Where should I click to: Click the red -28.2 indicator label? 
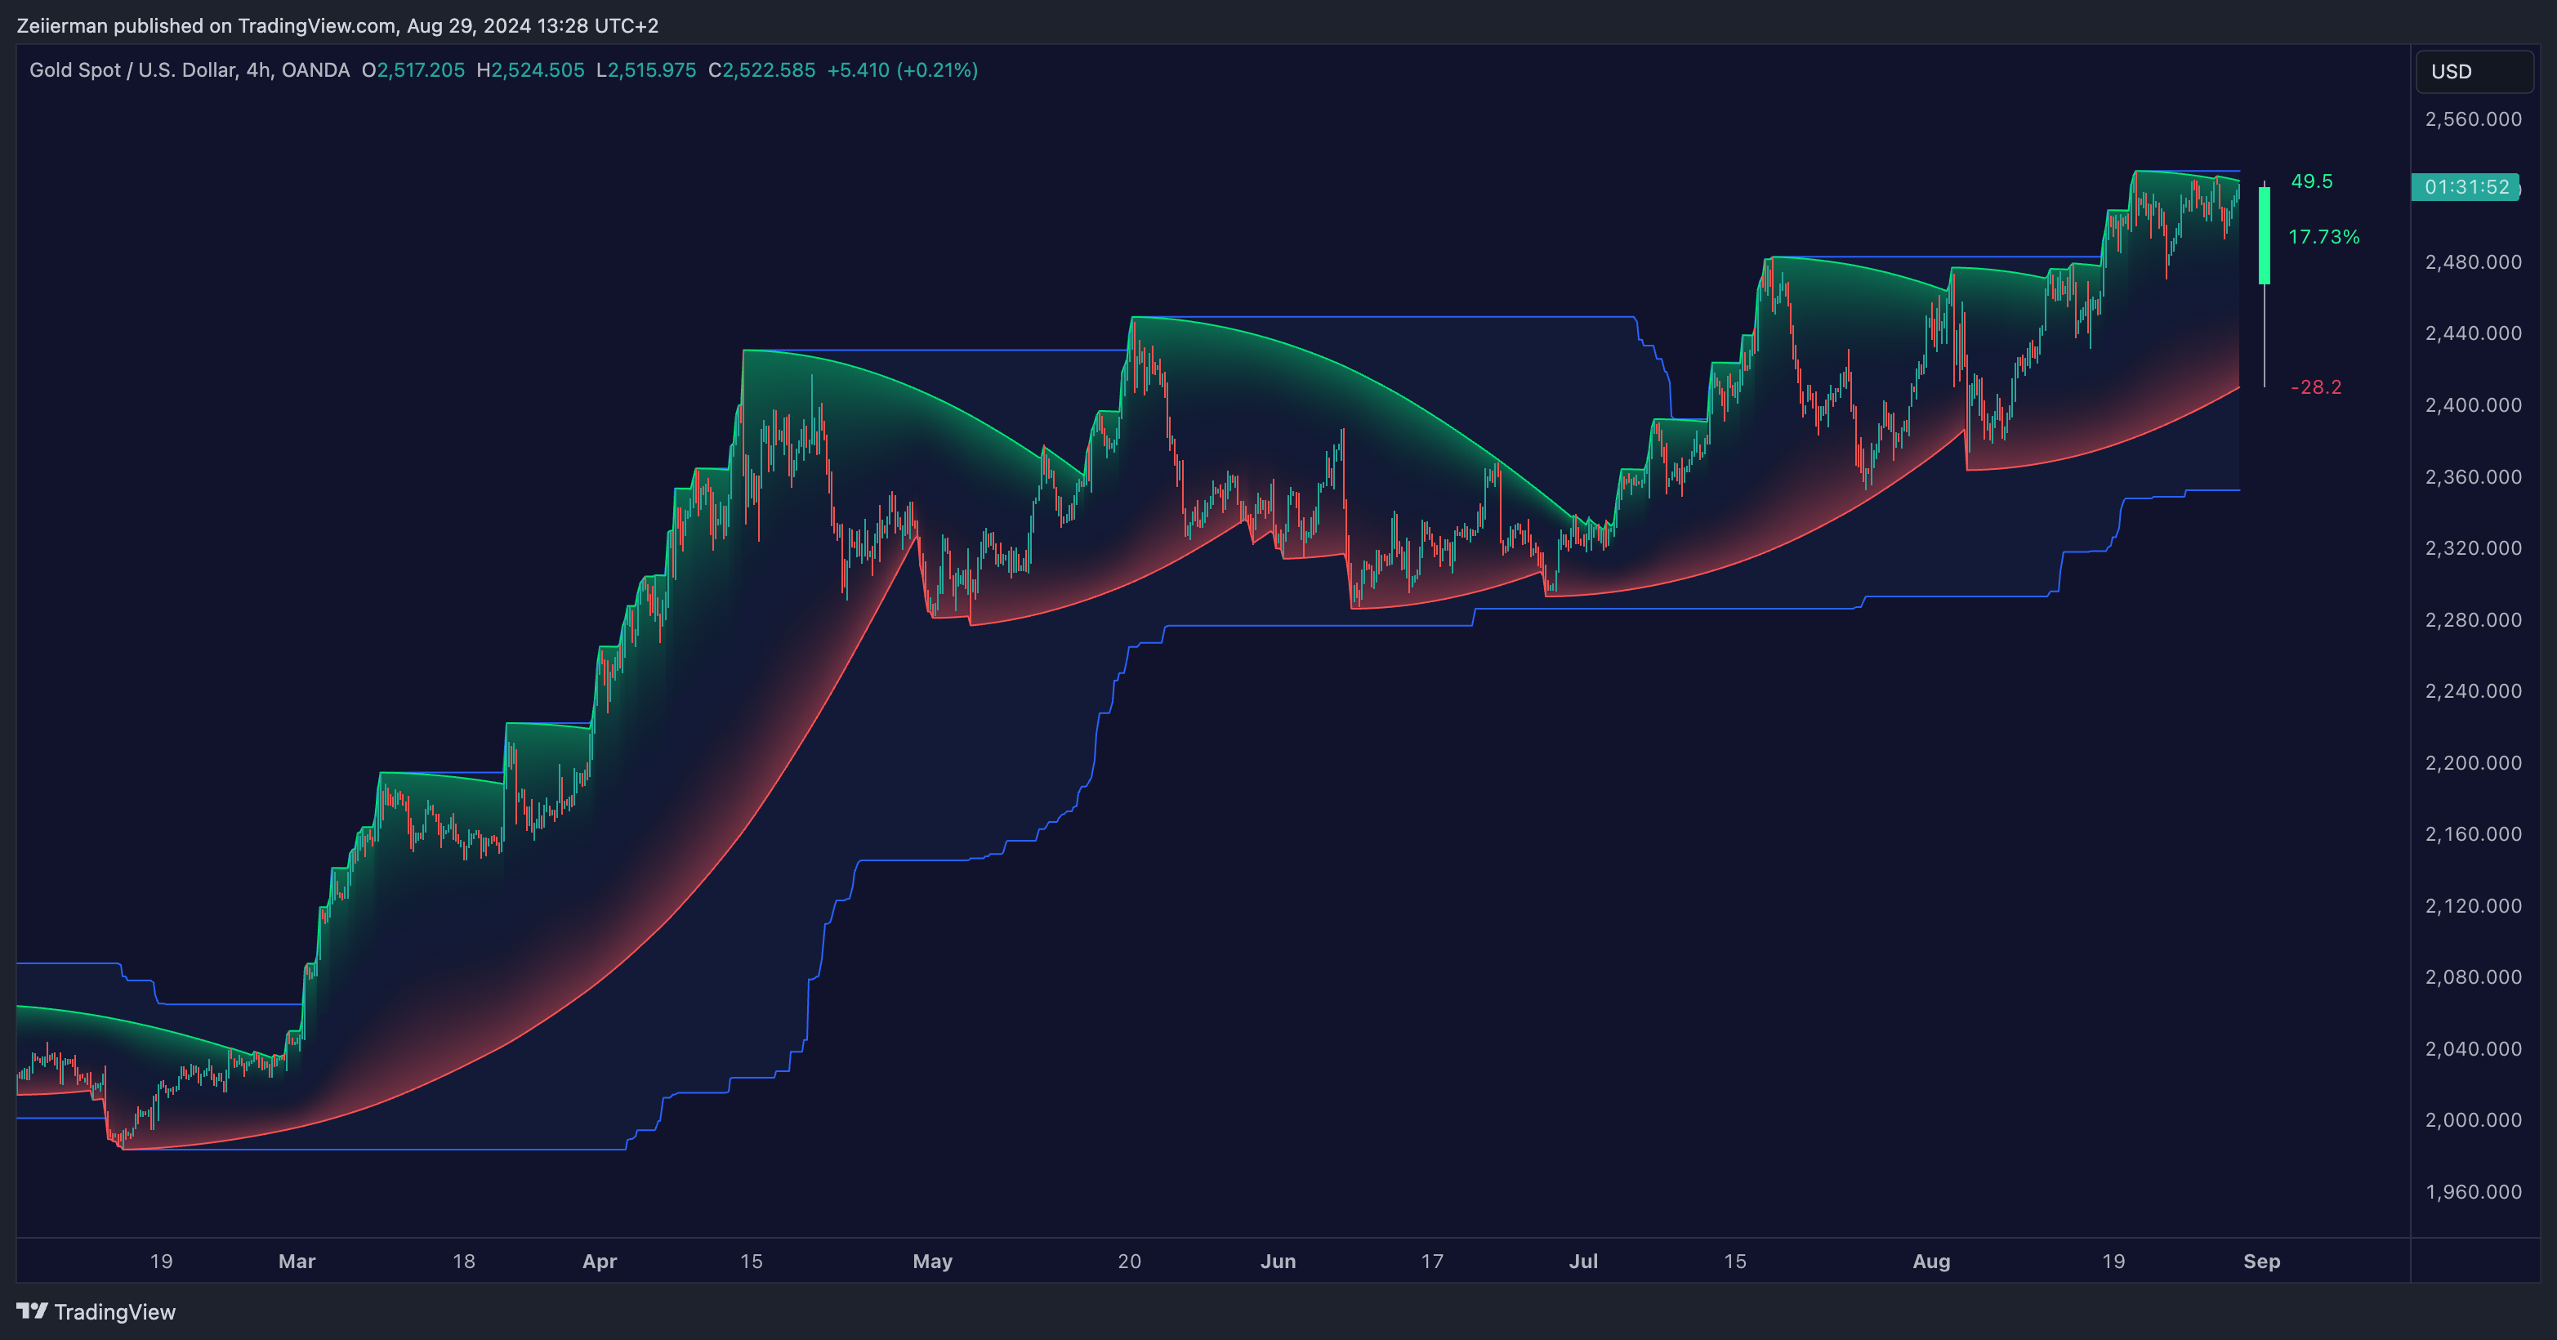2316,387
